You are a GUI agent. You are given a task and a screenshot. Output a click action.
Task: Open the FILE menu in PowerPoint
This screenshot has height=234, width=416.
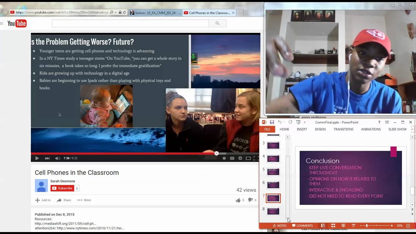(267, 129)
